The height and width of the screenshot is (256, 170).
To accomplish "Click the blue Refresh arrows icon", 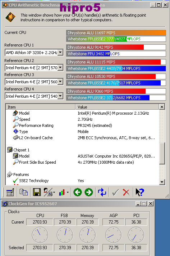I will 102,192.
